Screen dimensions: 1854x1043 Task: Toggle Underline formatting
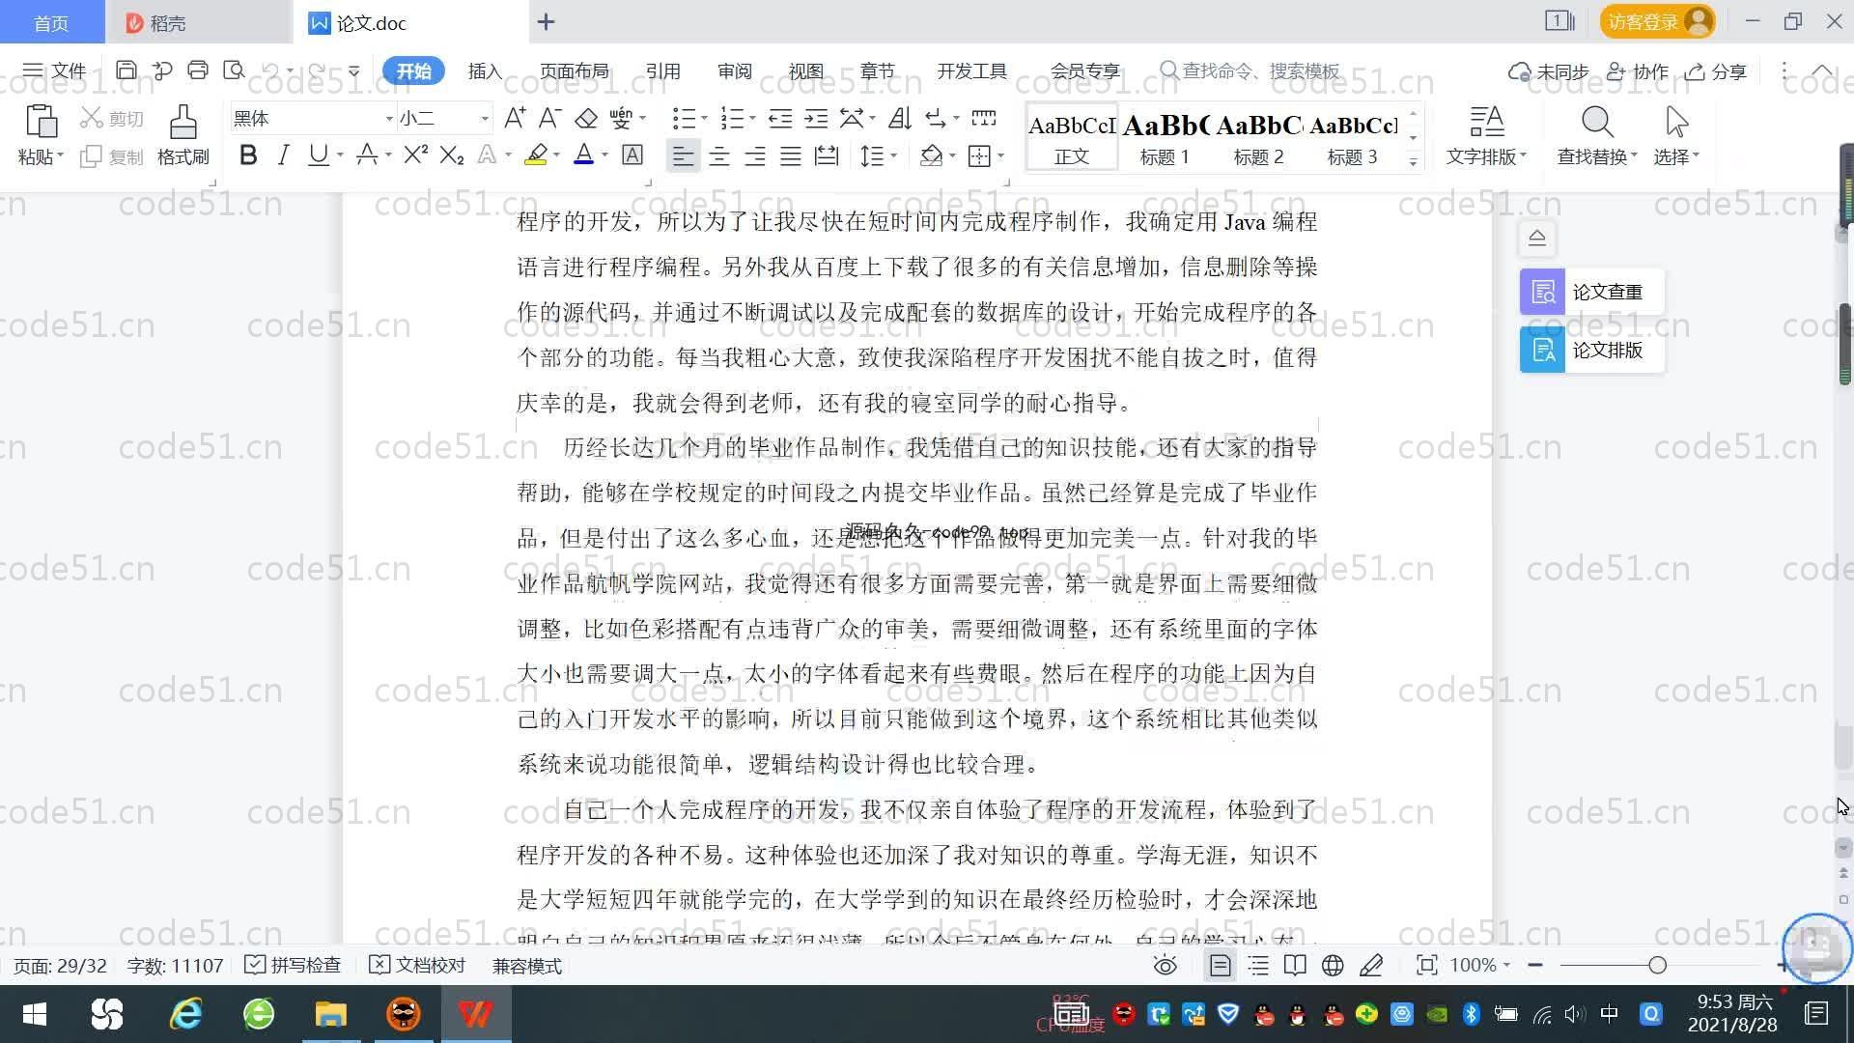(x=318, y=155)
